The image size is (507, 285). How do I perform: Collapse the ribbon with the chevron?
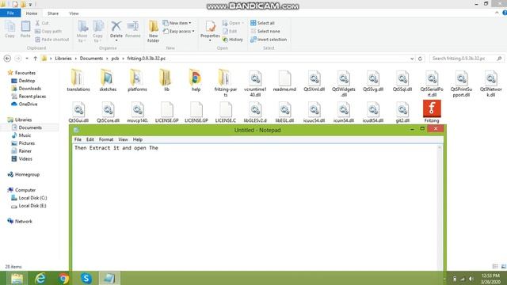point(497,13)
